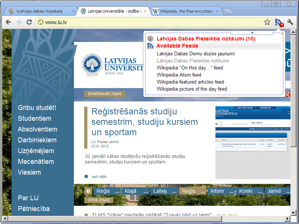Reload the page with the refresh icon
299x224 pixels.
29,22
